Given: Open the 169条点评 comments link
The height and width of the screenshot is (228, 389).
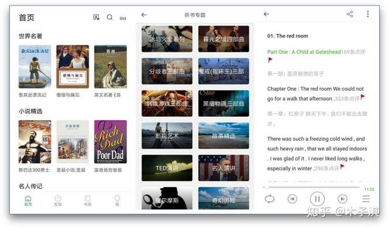Looking at the screenshot, I should (x=353, y=52).
